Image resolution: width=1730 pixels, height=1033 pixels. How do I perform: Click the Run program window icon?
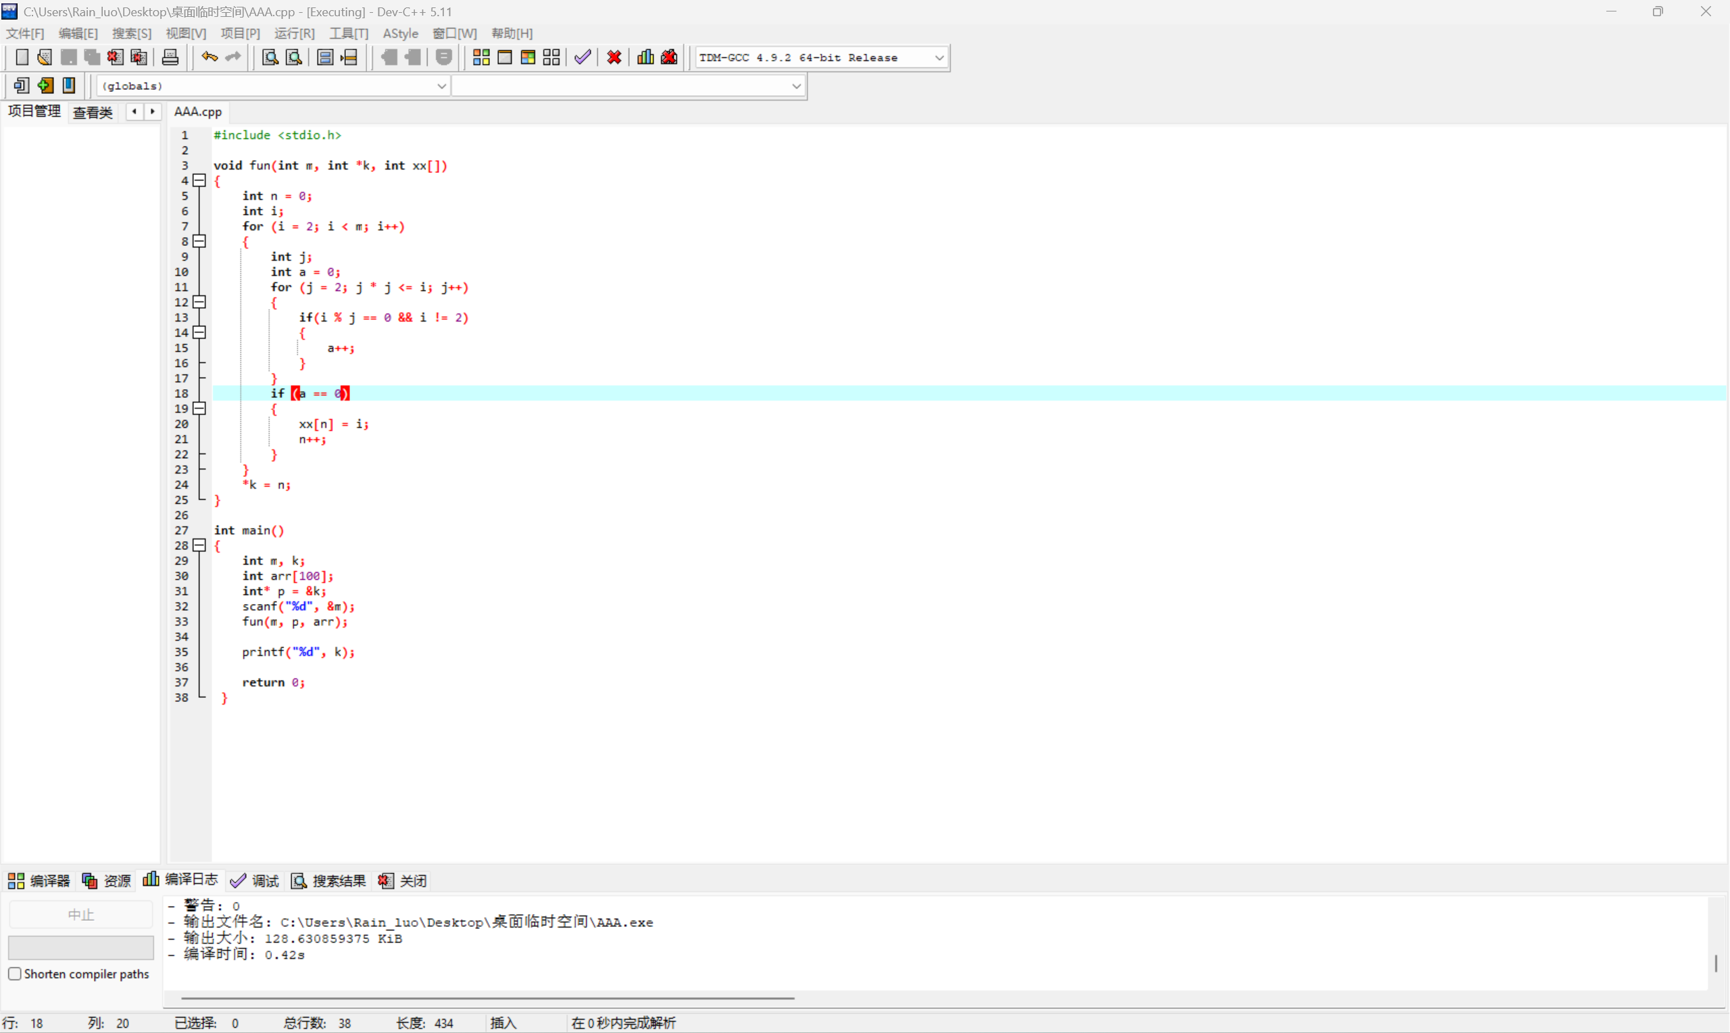(x=505, y=57)
